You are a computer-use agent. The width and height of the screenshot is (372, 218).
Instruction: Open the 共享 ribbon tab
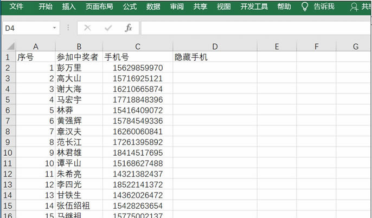(x=200, y=6)
